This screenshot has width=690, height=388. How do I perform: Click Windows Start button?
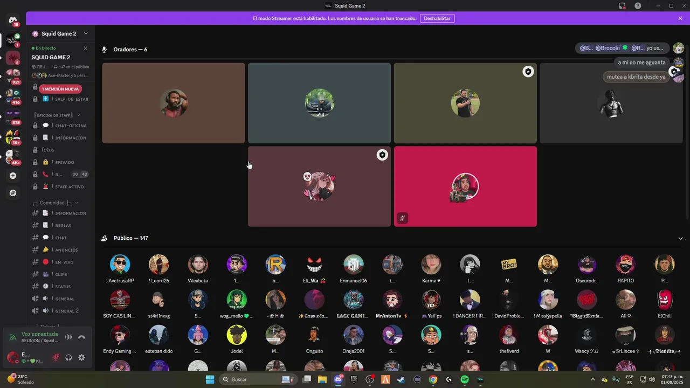point(210,379)
